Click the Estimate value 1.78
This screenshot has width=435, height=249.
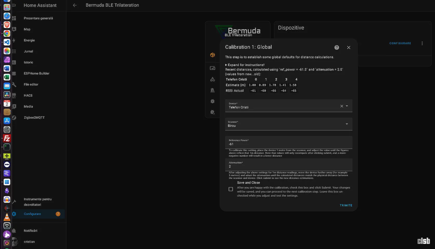273,85
